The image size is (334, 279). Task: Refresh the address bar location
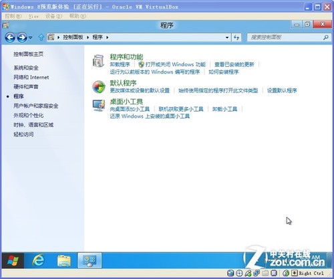236,37
